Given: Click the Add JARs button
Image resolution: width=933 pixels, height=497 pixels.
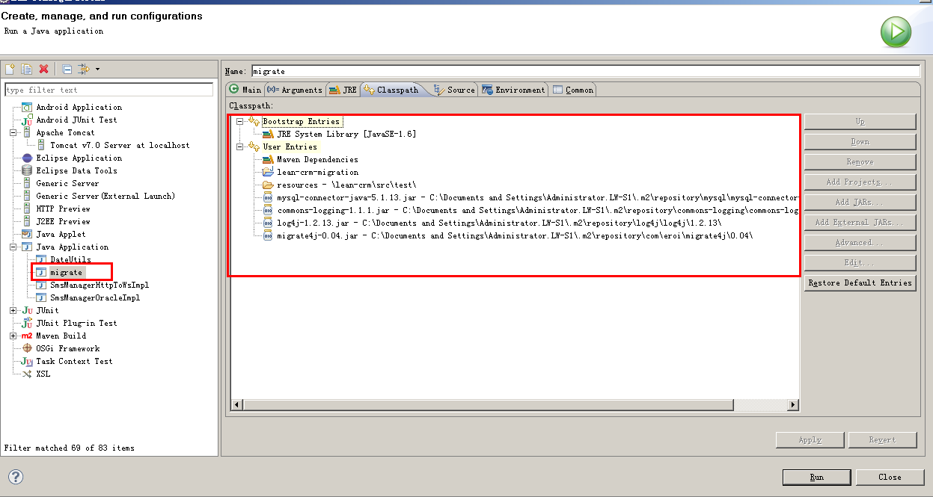Looking at the screenshot, I should pos(860,203).
